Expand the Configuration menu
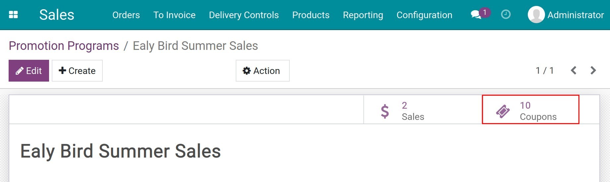The height and width of the screenshot is (182, 610). 424,15
